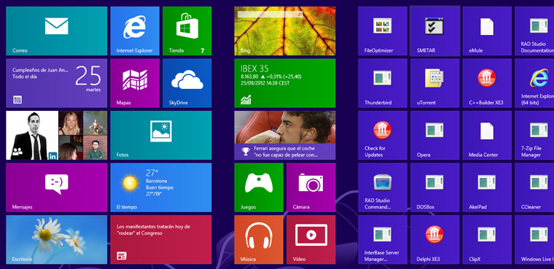The width and height of the screenshot is (554, 269).
Task: Open the Windows Live tile
Action: [534, 240]
